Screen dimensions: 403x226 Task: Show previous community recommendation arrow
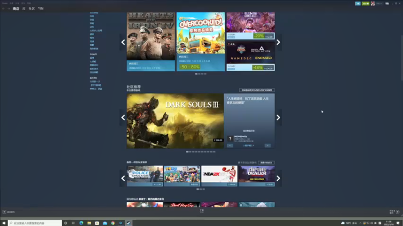(123, 118)
